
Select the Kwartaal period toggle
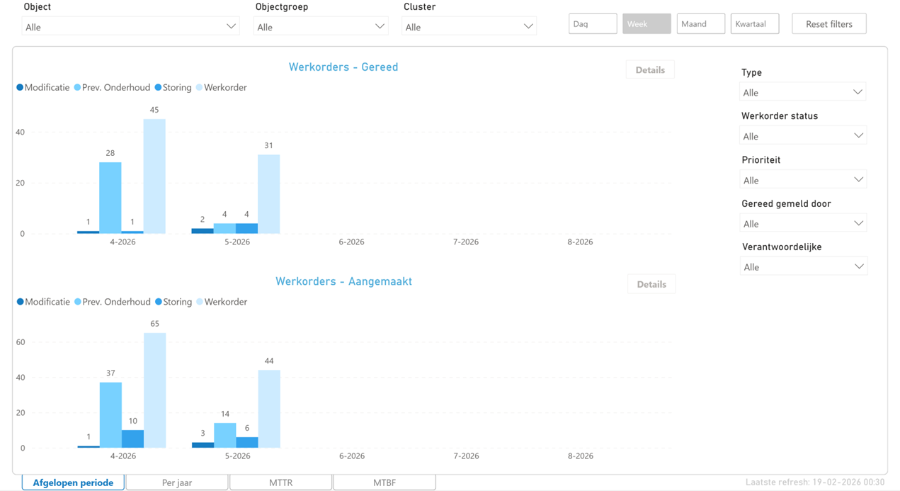(754, 24)
